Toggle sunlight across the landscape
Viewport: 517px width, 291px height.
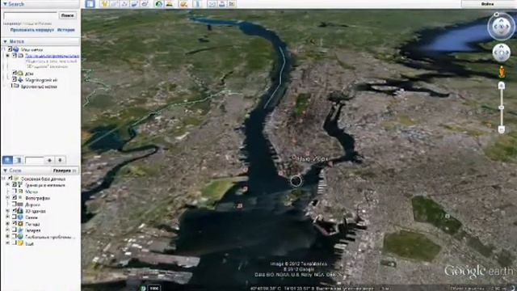(170, 4)
